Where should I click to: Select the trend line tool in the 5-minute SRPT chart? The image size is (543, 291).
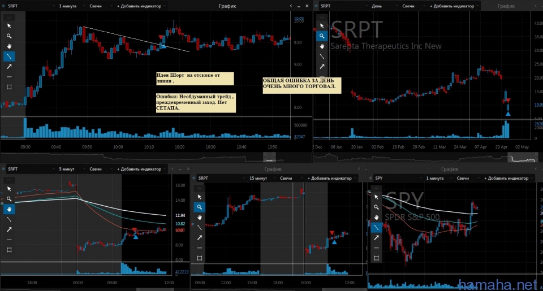tap(10, 219)
